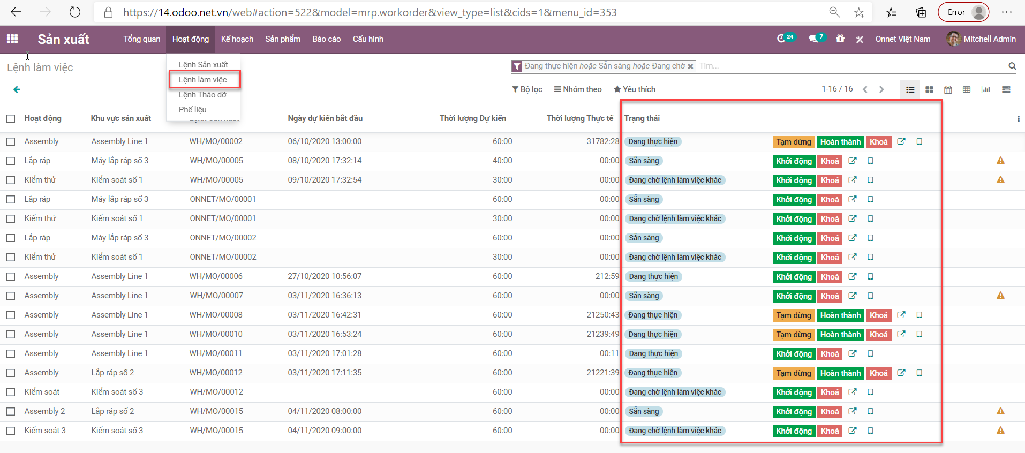Image resolution: width=1025 pixels, height=453 pixels.
Task: Open the Gantt view
Action: [1006, 89]
